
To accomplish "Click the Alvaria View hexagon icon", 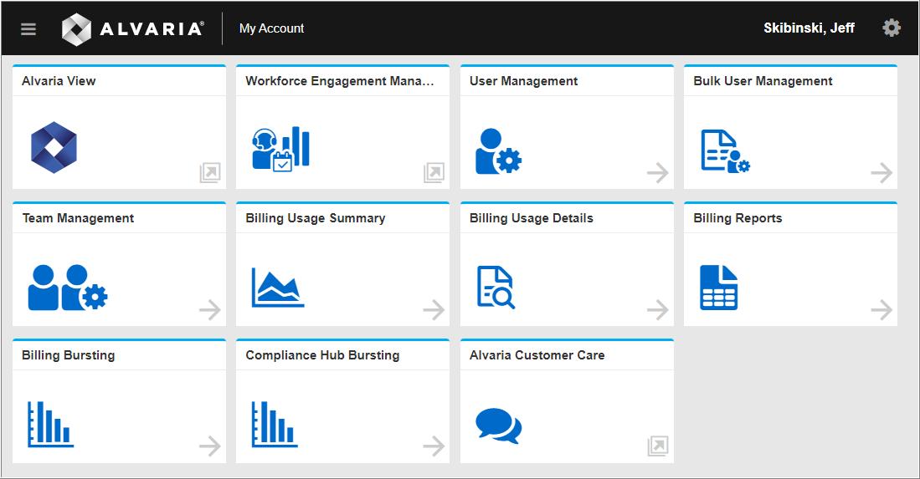I will click(54, 148).
